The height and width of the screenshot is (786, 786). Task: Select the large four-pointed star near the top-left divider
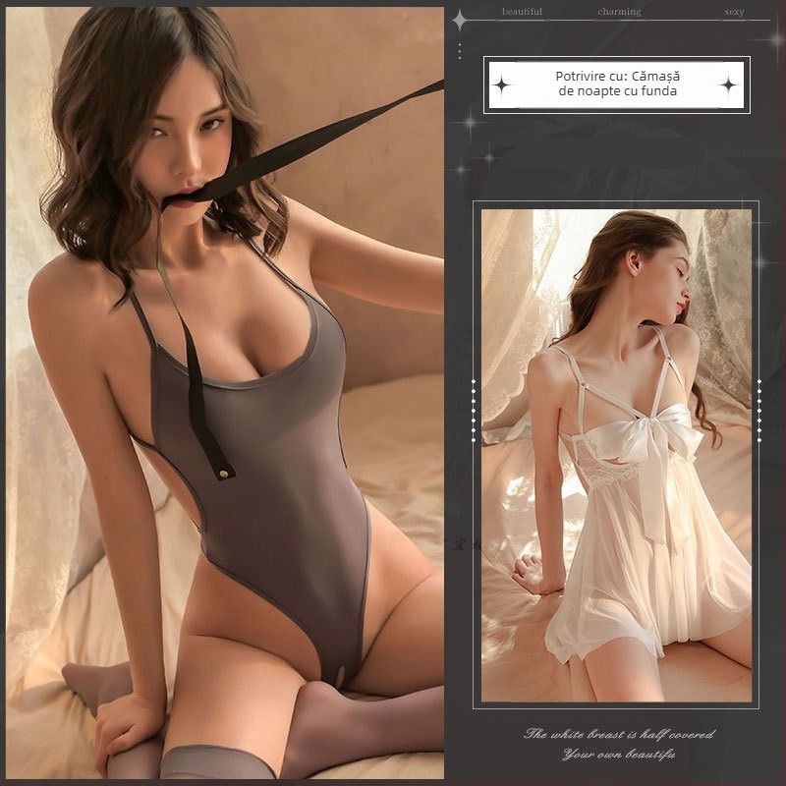click(458, 18)
